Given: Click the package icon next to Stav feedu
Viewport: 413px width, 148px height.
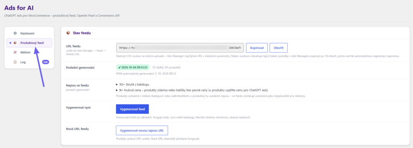Looking at the screenshot, I should (x=68, y=33).
